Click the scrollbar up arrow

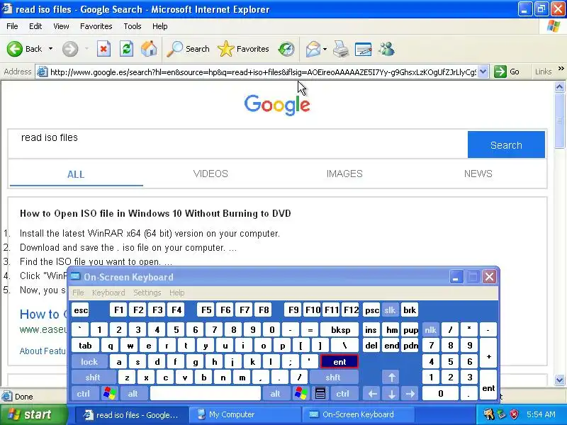pos(559,86)
